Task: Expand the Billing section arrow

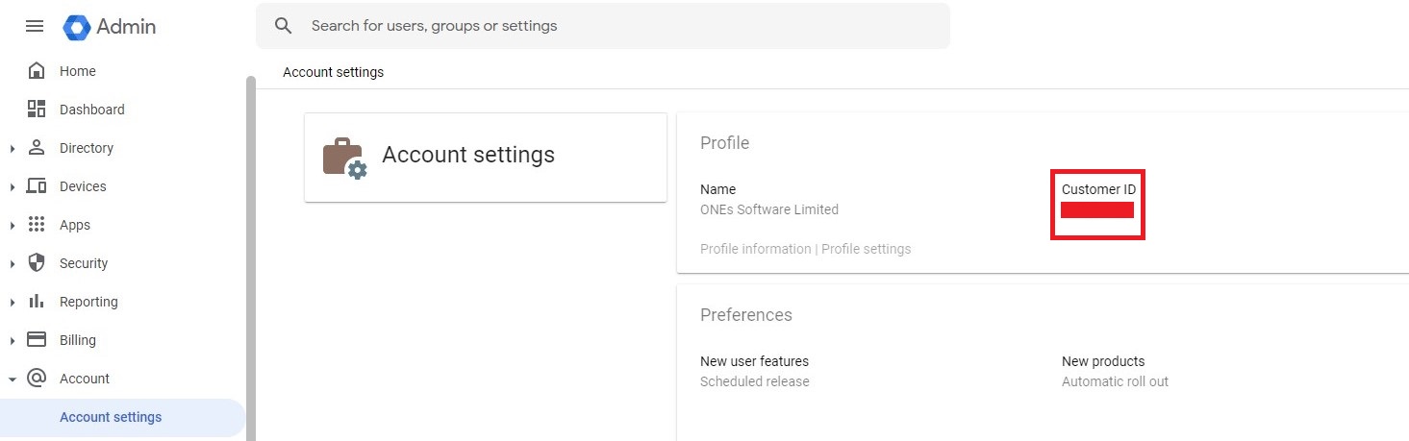Action: pyautogui.click(x=13, y=340)
